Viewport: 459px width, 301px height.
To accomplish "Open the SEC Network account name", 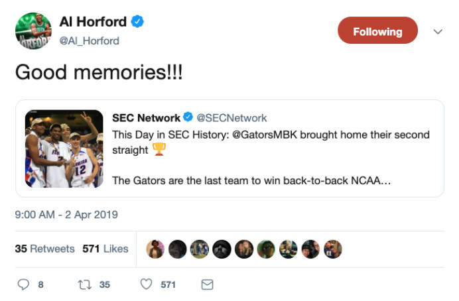I will (146, 118).
